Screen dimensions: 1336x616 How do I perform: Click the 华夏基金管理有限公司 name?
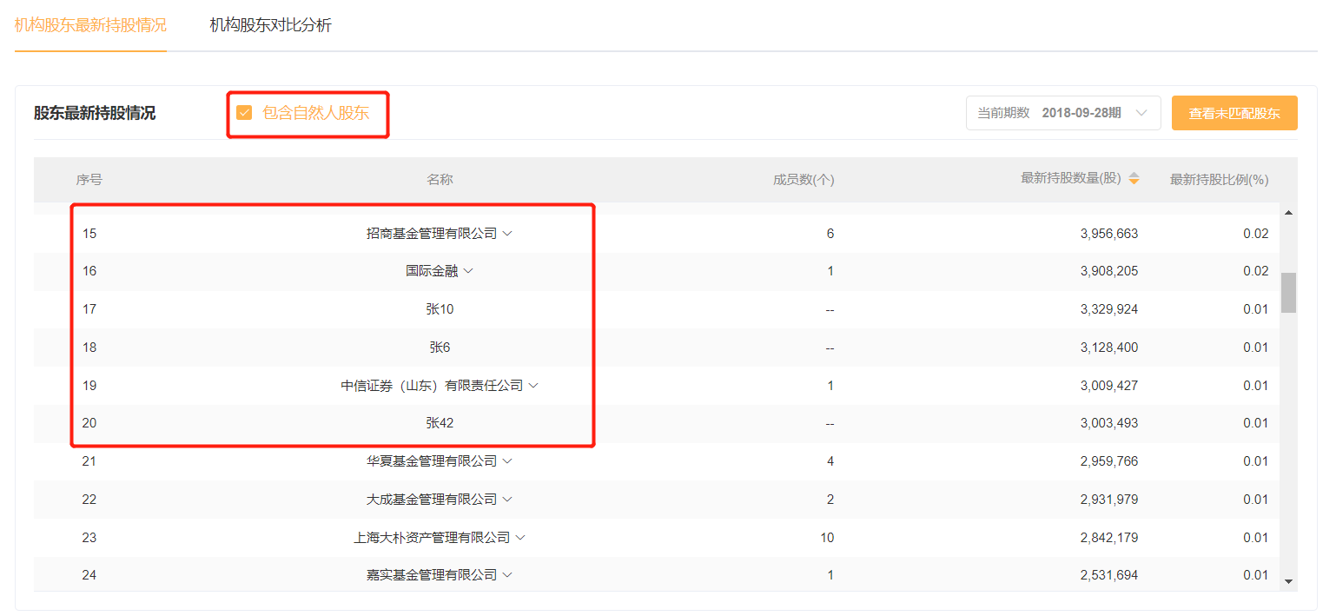coord(432,461)
